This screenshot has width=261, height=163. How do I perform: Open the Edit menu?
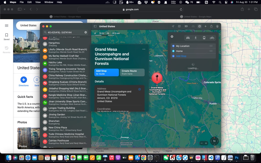(x=29, y=2)
